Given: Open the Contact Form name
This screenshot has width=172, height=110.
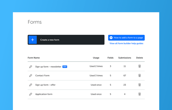Looking at the screenshot, I should 42,75.
